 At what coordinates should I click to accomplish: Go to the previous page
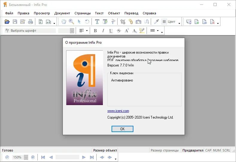51,157
